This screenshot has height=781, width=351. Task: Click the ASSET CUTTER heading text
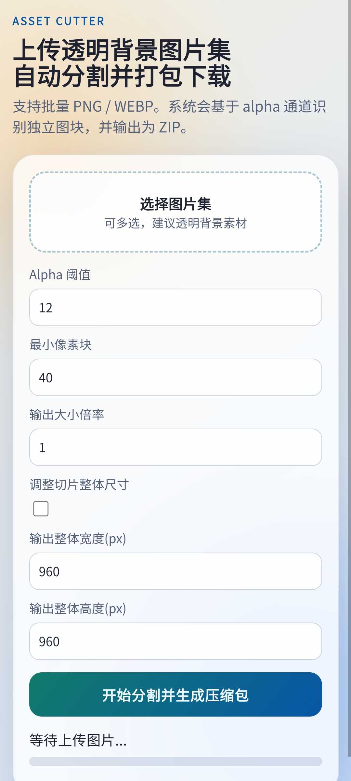click(x=58, y=21)
